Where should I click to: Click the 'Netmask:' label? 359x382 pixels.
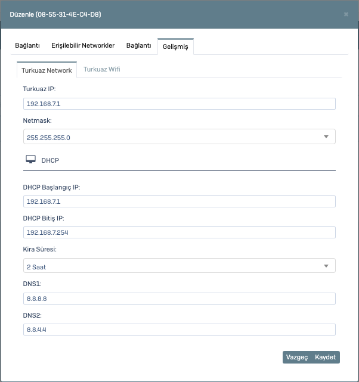pyautogui.click(x=38, y=120)
